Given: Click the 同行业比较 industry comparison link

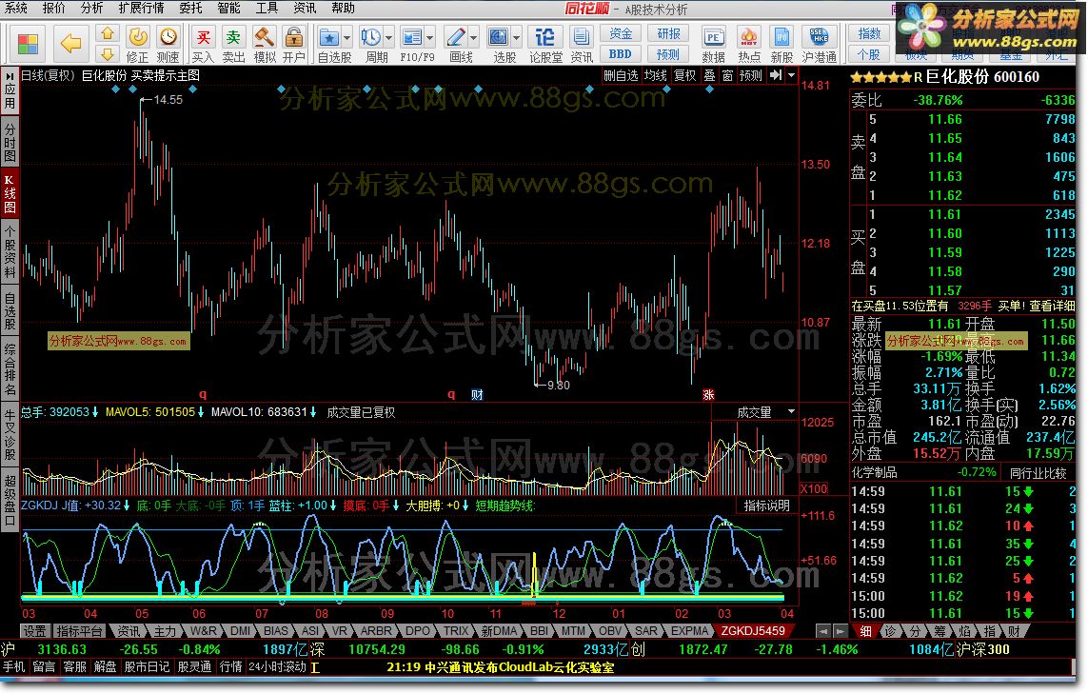Looking at the screenshot, I should (x=1039, y=472).
